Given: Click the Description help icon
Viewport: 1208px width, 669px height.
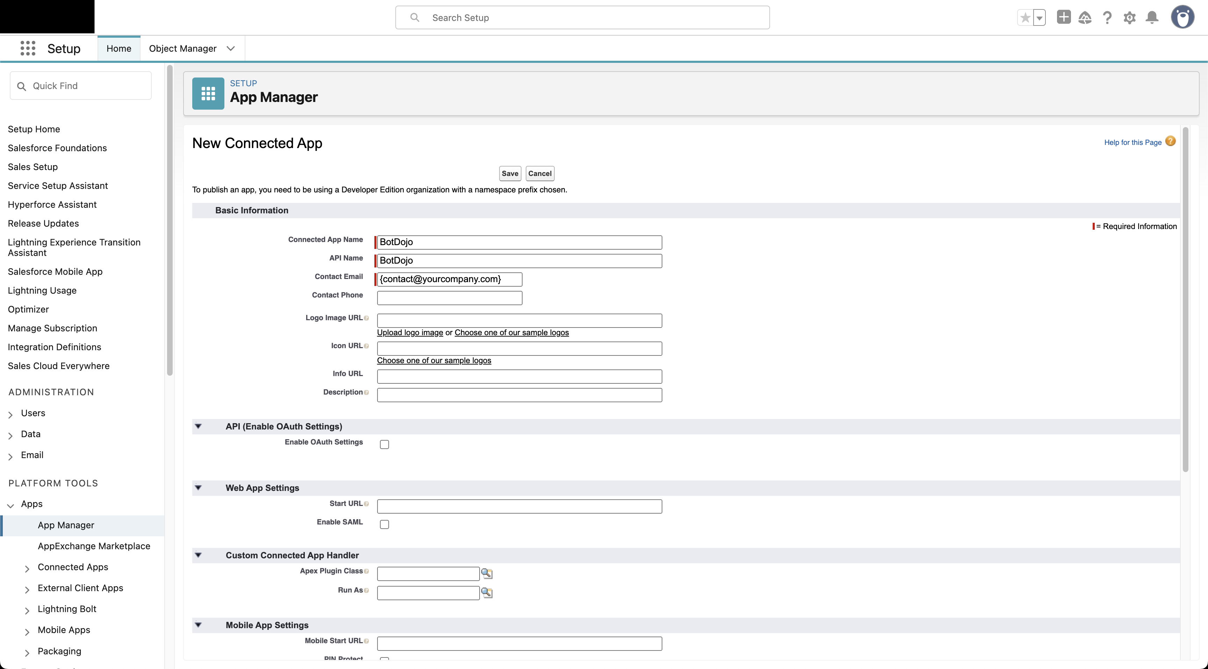Looking at the screenshot, I should pyautogui.click(x=366, y=392).
